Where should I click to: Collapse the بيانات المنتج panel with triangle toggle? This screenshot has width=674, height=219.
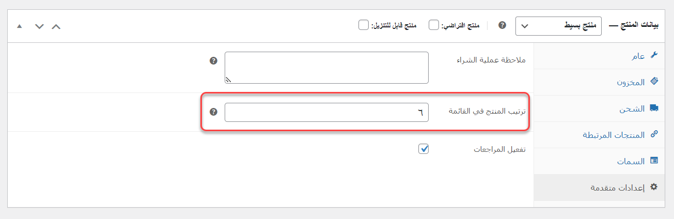click(x=20, y=26)
